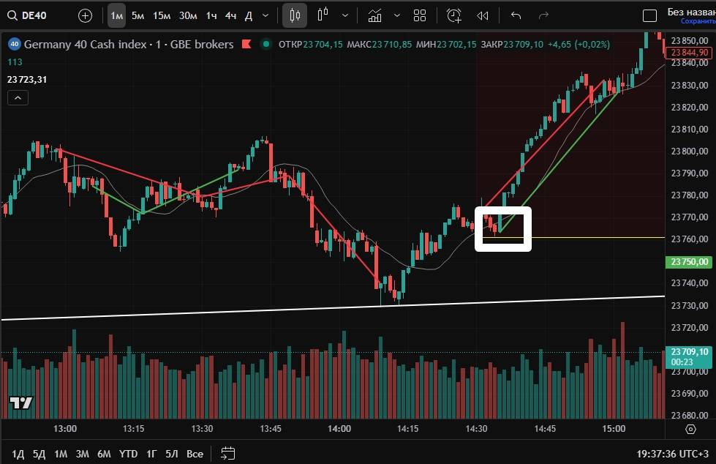Select candlestick chart type button
Image resolution: width=716 pixels, height=464 pixels.
[295, 15]
